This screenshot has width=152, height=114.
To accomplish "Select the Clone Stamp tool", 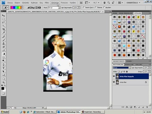I will [x=3, y=43].
